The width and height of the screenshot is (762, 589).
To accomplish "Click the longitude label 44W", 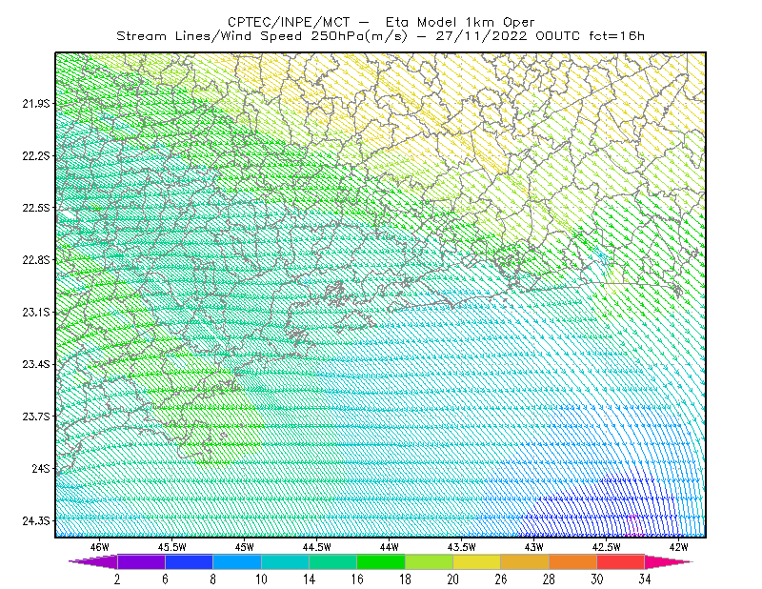I will [x=390, y=547].
